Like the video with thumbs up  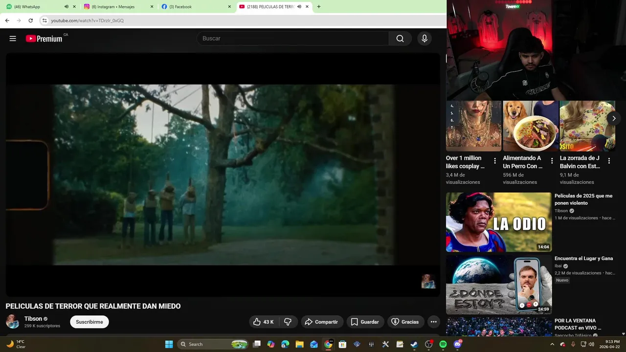click(263, 322)
